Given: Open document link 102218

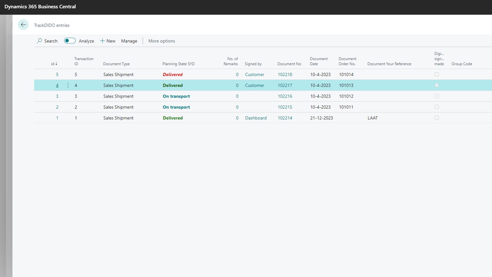Looking at the screenshot, I should pos(285,75).
